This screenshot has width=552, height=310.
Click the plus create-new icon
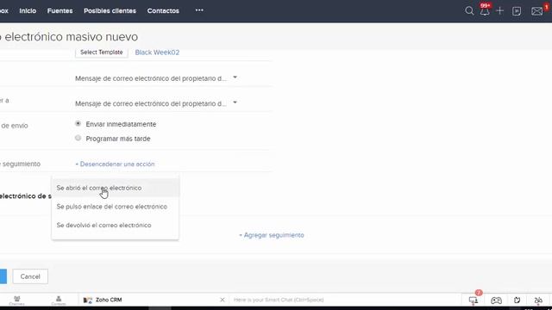coord(499,11)
